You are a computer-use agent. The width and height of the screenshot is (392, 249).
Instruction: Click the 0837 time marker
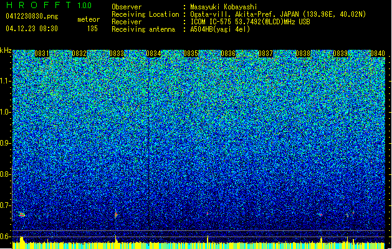pos(265,54)
